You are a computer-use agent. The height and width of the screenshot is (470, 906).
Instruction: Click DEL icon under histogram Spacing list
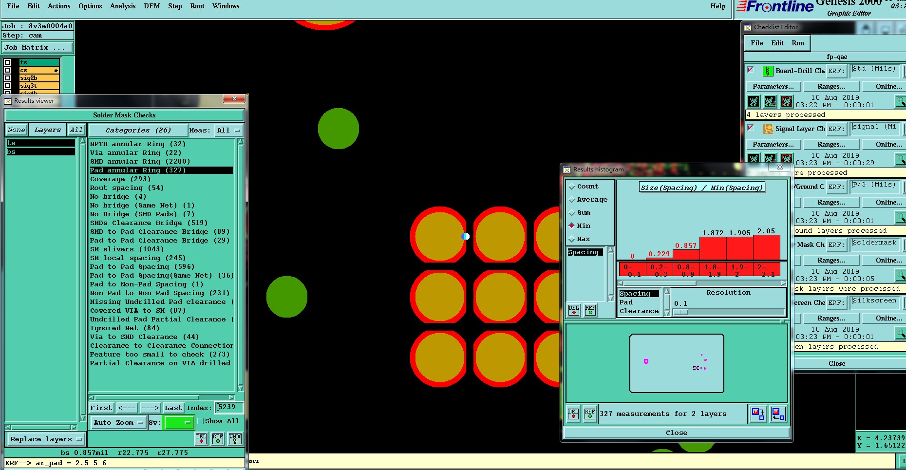[574, 310]
